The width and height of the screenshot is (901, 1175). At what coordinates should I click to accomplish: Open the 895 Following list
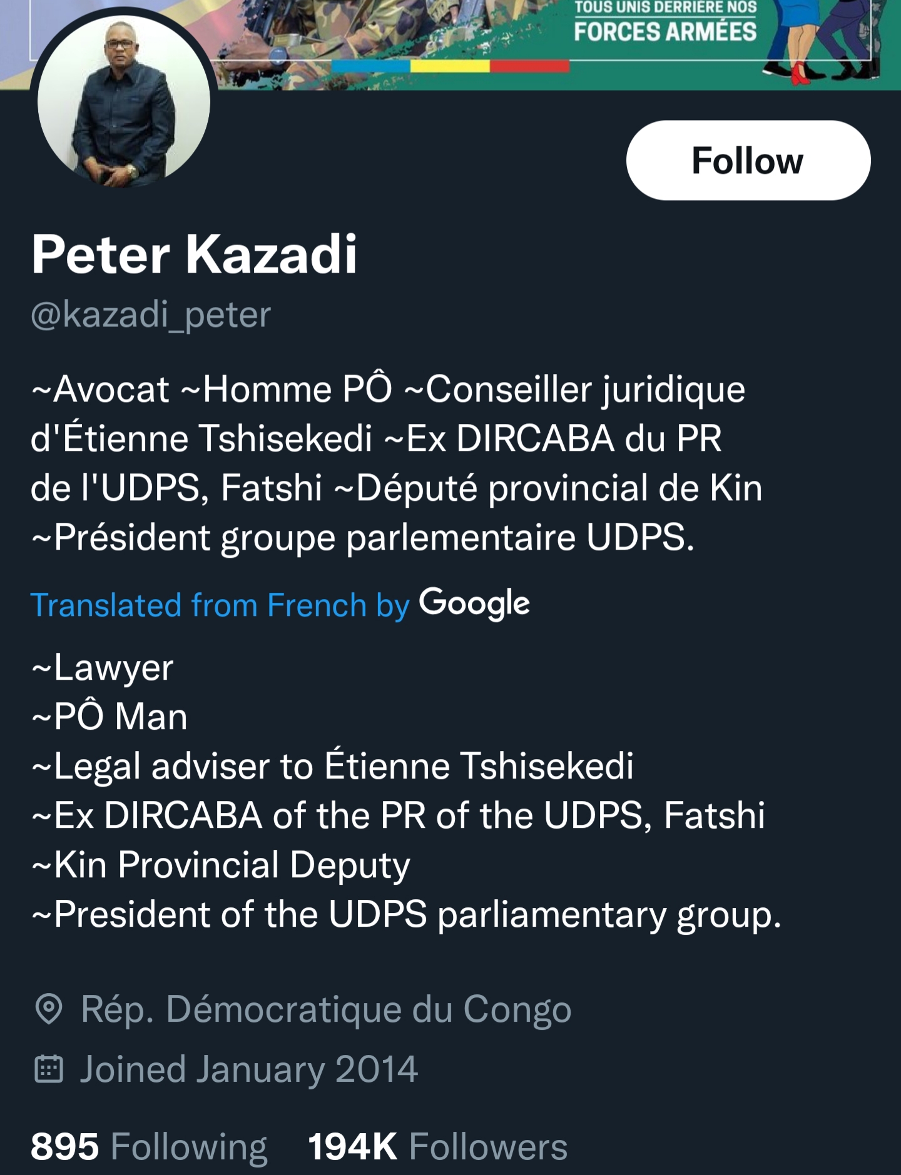tap(149, 1147)
